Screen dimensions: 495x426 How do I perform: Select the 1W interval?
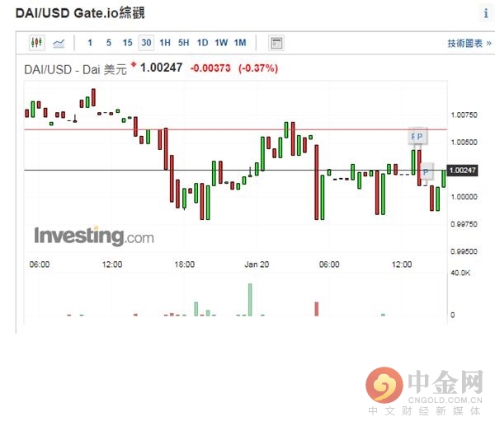221,43
